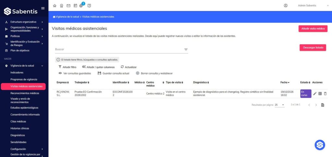Expand Organización, funciones y responsabilidades
The width and height of the screenshot is (332, 157).
pyautogui.click(x=24, y=29)
